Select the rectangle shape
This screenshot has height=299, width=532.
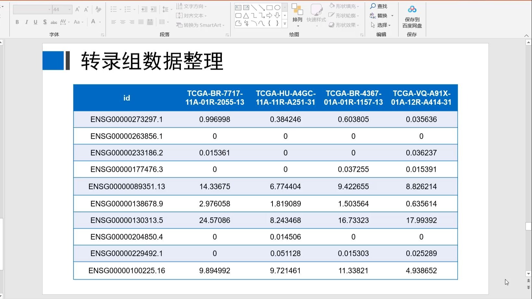pos(270,7)
